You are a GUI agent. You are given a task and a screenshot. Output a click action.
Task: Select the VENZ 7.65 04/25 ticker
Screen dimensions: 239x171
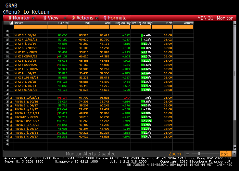[26, 65]
